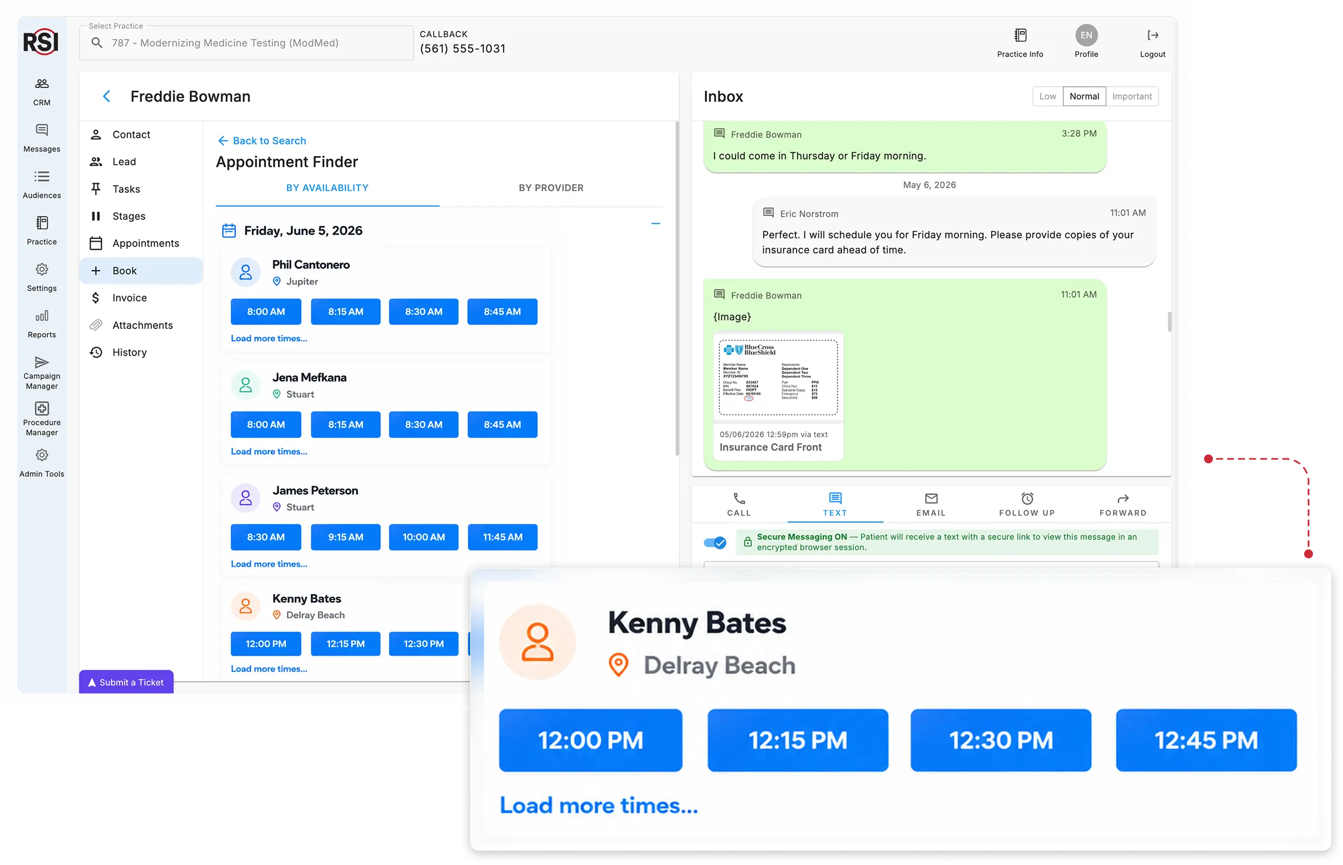Click the callback number (561) 555-1031
Screen dimensions: 1343x865
tap(462, 49)
